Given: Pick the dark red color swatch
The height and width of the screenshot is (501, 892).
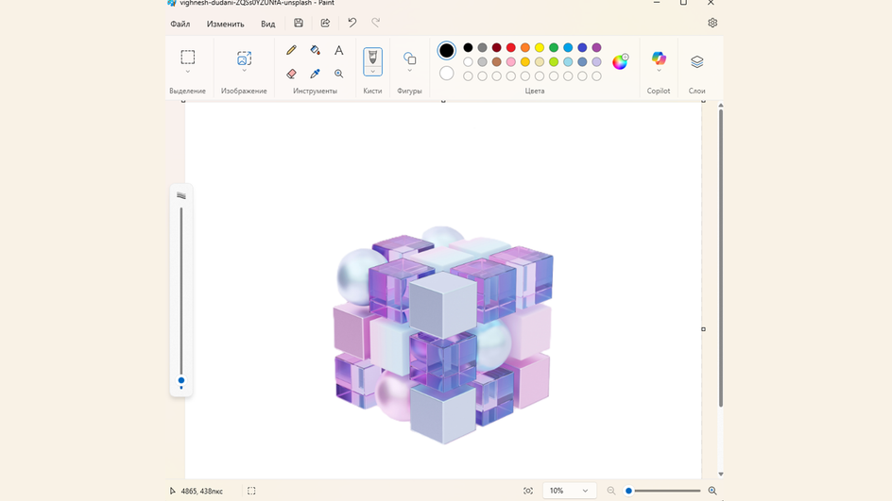Looking at the screenshot, I should [497, 48].
